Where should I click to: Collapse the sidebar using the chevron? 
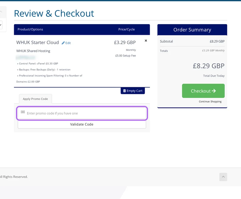[1, 12]
